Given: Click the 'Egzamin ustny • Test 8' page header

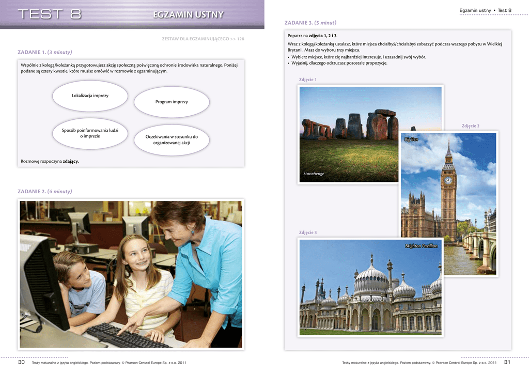Looking at the screenshot, I should click(x=485, y=10).
